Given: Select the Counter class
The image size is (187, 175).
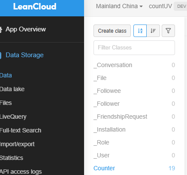Looking at the screenshot, I should click(134, 168).
